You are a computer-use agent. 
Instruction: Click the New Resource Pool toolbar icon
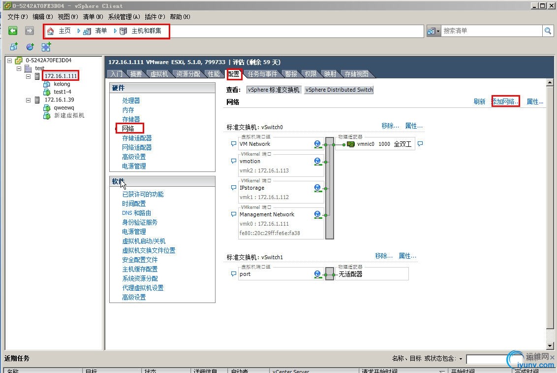click(30, 47)
